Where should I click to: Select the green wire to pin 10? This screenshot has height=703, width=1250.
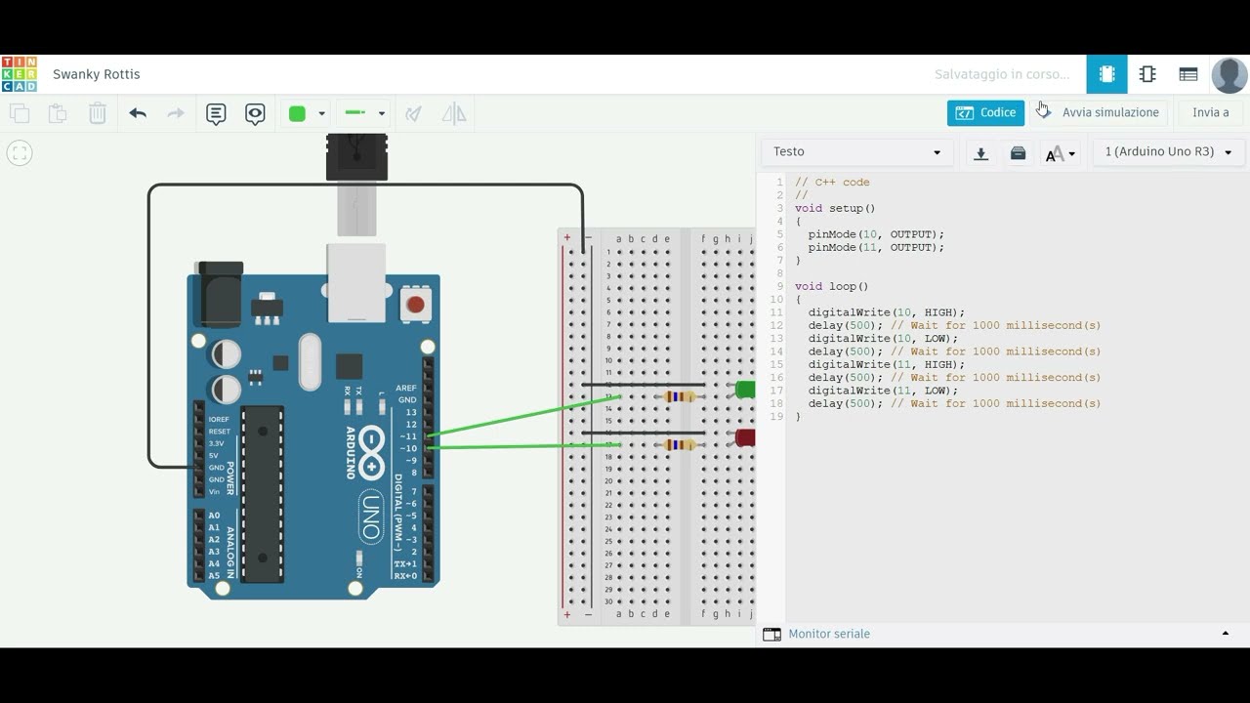523,446
